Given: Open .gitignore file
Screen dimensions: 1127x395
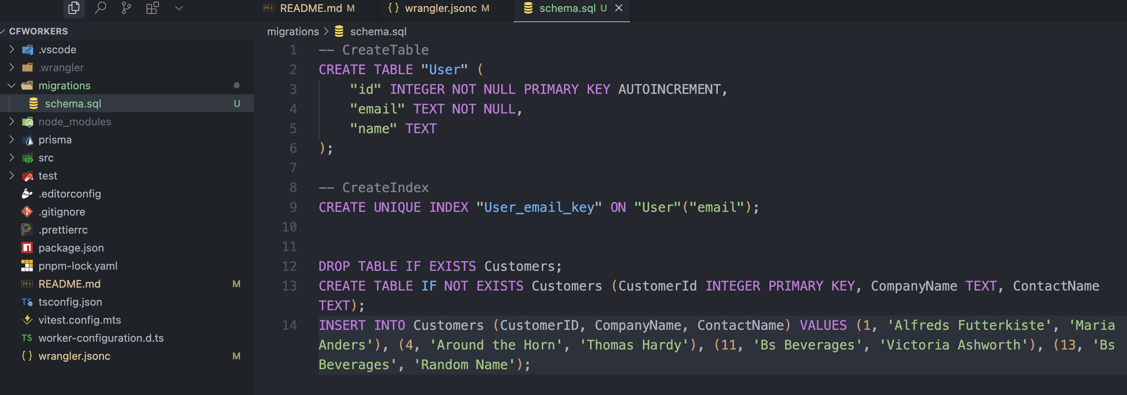Looking at the screenshot, I should [x=62, y=212].
